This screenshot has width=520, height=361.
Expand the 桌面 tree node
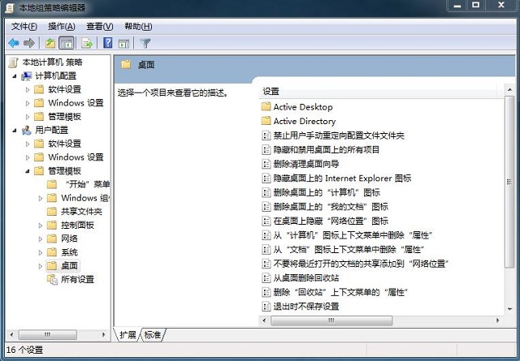41,265
